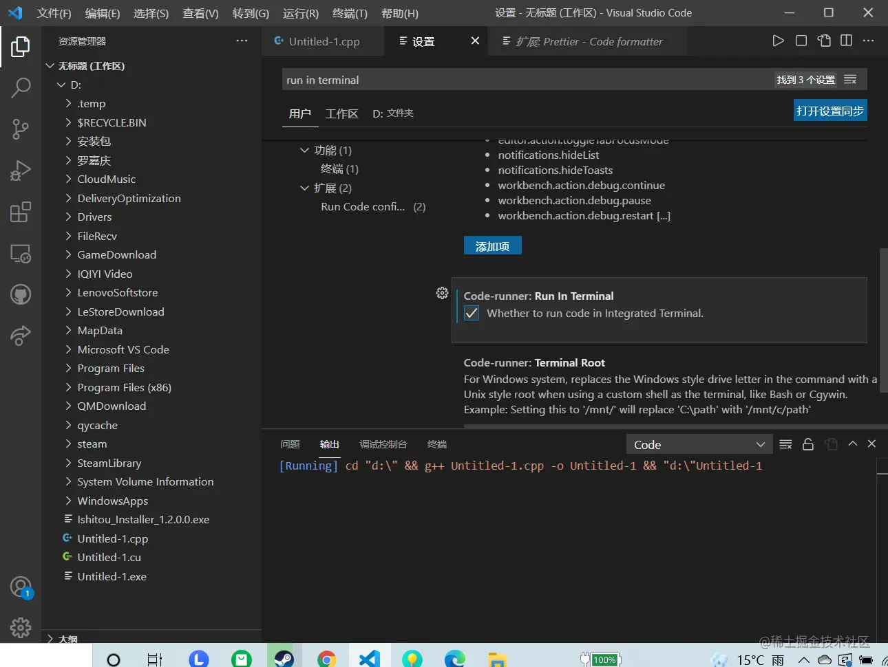Screen dimensions: 888x667
Task: Open the Search view in activity bar
Action: click(21, 87)
